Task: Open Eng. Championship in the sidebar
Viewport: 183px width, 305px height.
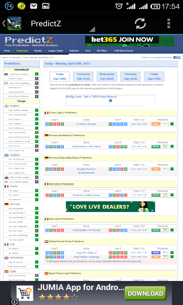Action: [18, 115]
